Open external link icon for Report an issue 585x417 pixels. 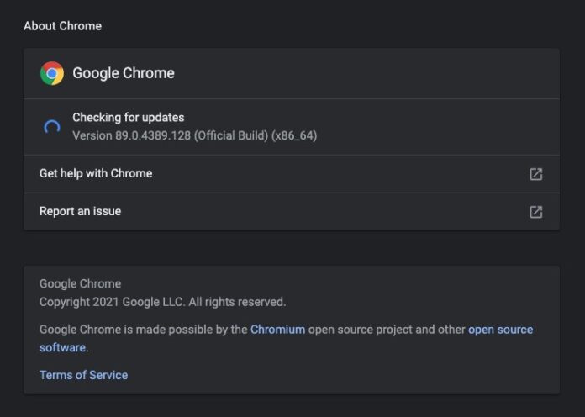click(x=535, y=212)
